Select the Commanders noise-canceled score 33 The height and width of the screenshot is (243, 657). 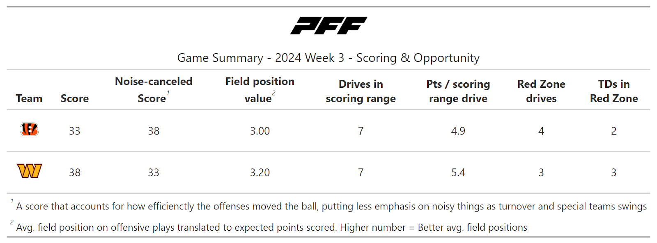pos(154,173)
